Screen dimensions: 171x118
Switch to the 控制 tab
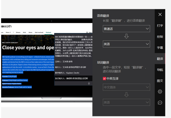[160, 37]
